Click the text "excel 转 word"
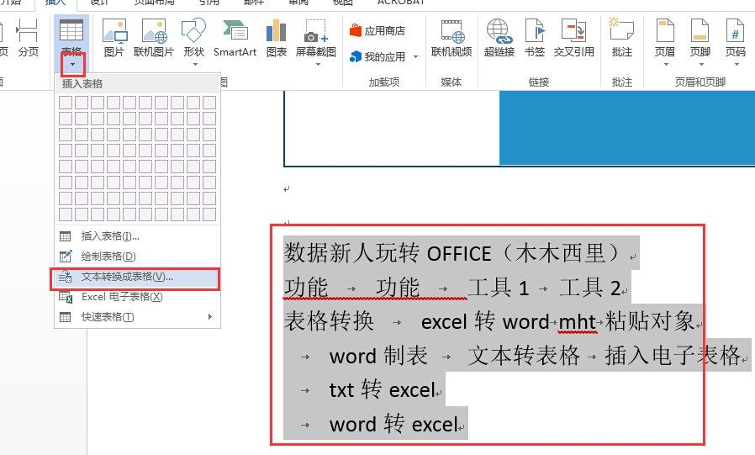The height and width of the screenshot is (455, 755). (x=485, y=321)
